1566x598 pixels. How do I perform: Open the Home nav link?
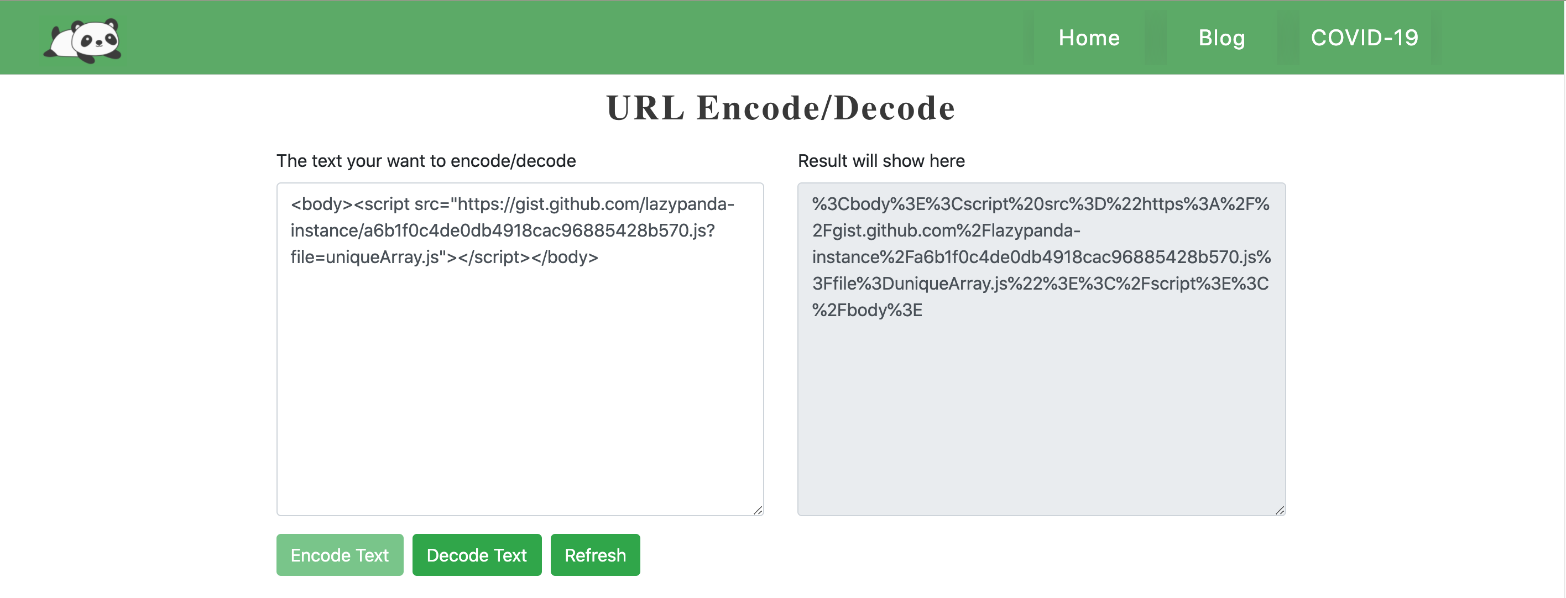[1089, 38]
